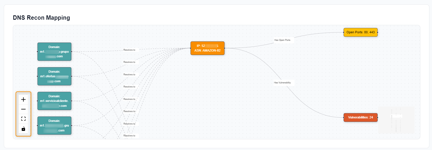Viewport: 432px width, 150px height.
Task: Click the Has Vulnerability edge label
Action: tap(282, 83)
